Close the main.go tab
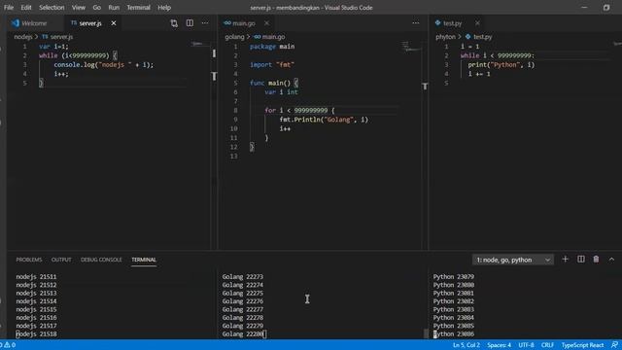Viewport: 622px width, 350px height. [266, 23]
